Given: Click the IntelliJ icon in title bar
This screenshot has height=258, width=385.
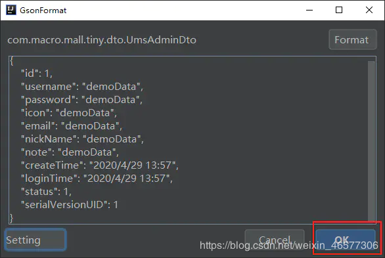Looking at the screenshot, I should coord(11,10).
